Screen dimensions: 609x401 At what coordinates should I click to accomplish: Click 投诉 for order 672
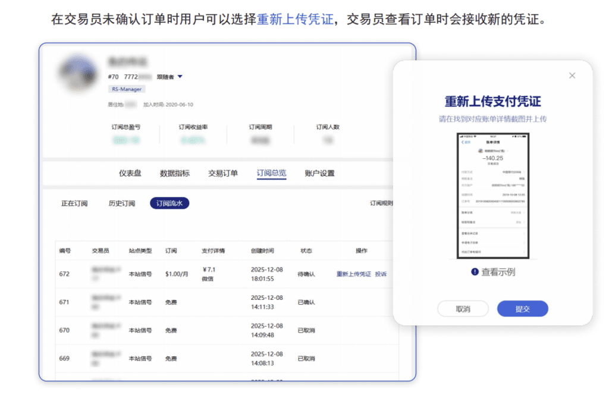pyautogui.click(x=381, y=274)
